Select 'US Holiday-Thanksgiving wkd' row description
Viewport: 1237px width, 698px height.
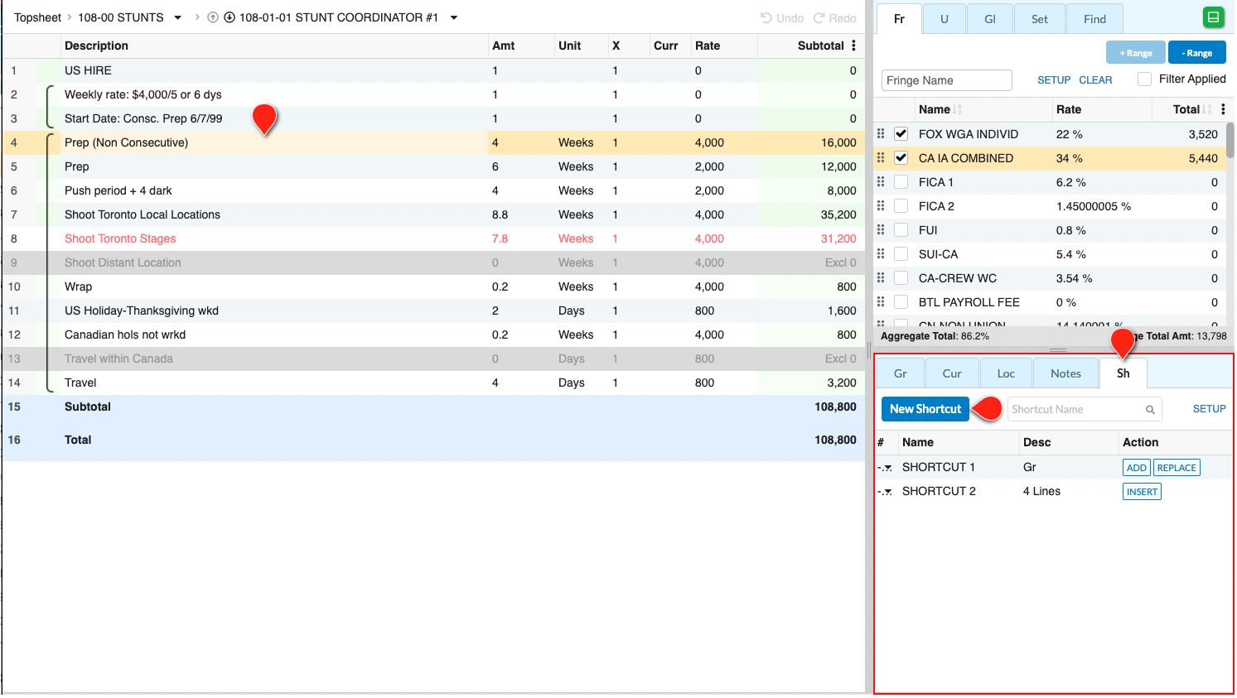tap(273, 310)
